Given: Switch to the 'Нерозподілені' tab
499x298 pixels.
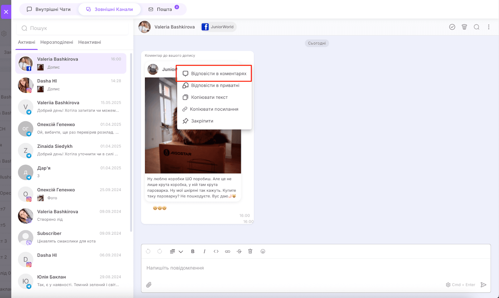Looking at the screenshot, I should (57, 42).
